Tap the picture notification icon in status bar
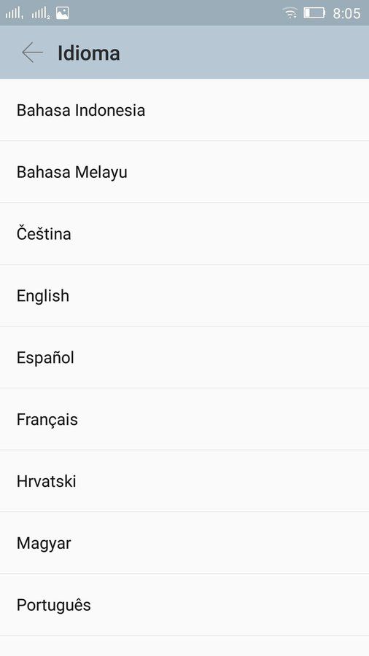The width and height of the screenshot is (369, 656). click(62, 13)
